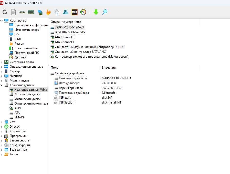
Task: Open the gauge sensor panel icon
Action: click(x=83, y=12)
